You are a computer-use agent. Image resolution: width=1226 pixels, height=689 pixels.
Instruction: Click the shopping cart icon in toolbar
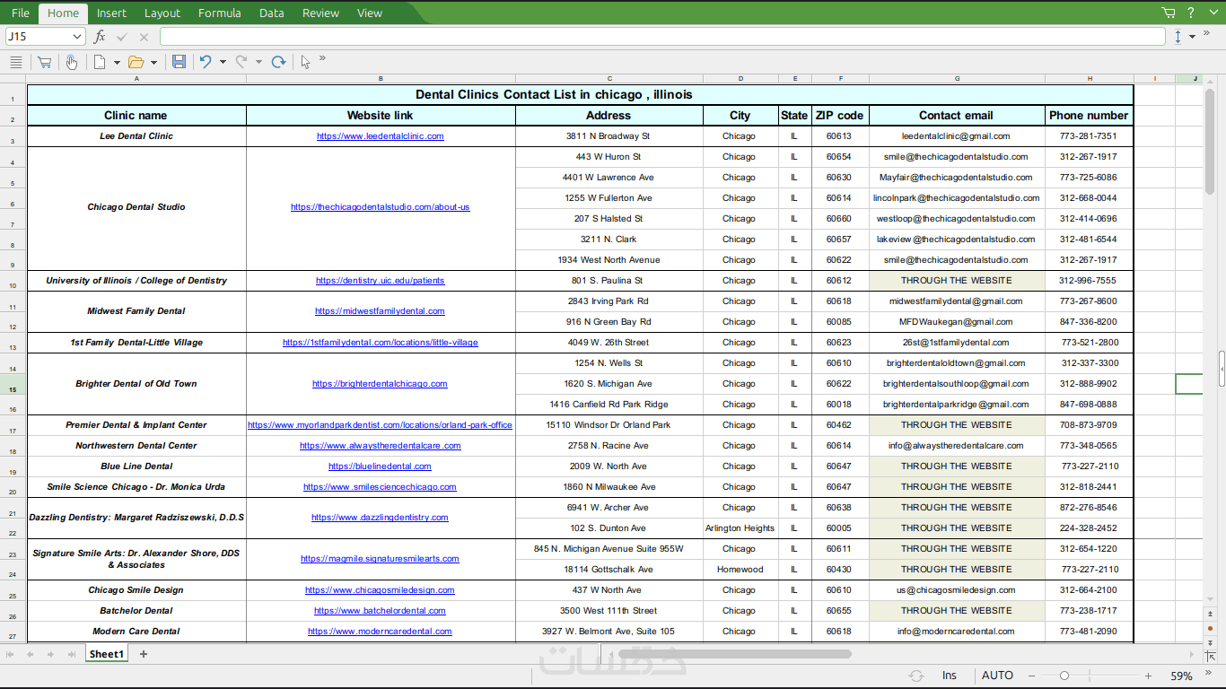coord(44,62)
